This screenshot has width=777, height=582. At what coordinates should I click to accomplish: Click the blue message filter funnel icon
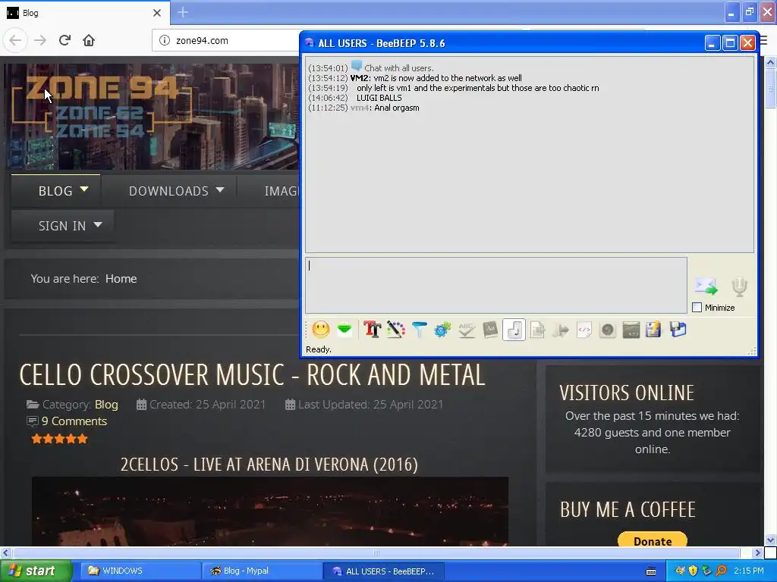[x=419, y=330]
